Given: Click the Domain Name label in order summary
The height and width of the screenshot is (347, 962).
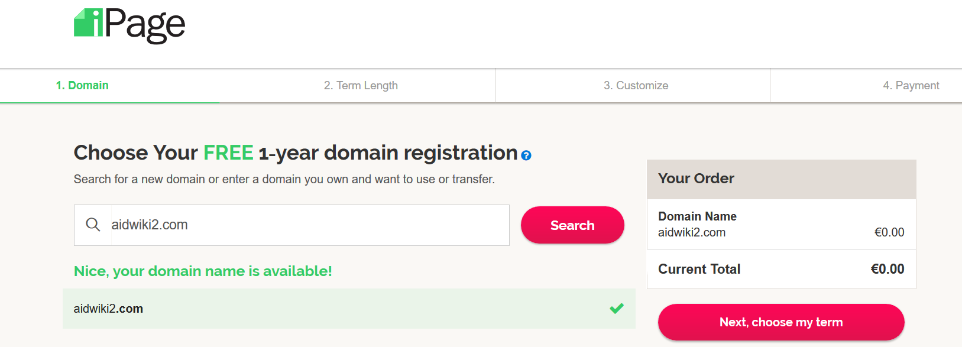Looking at the screenshot, I should (697, 216).
